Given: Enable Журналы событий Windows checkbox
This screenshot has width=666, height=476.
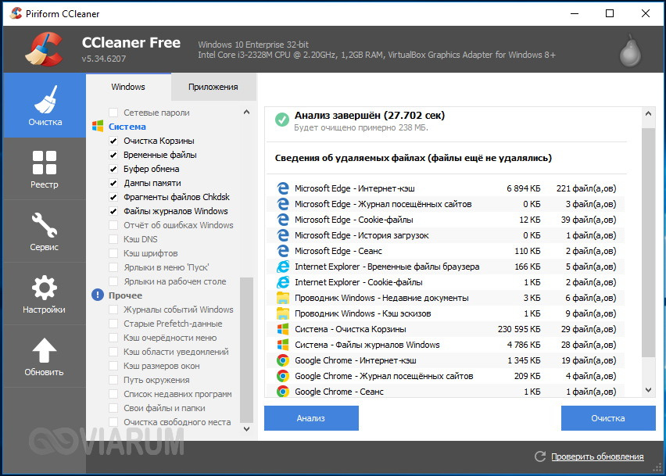Looking at the screenshot, I should pos(113,310).
